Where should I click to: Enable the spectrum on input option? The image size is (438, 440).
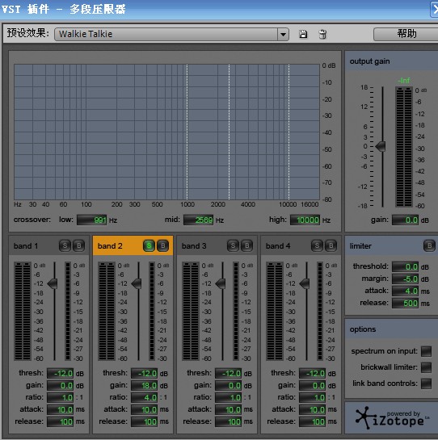click(x=426, y=351)
